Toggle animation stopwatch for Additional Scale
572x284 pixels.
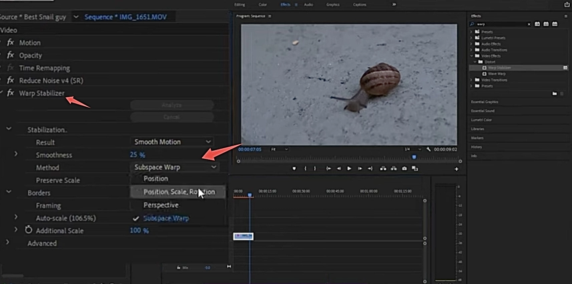(x=29, y=230)
